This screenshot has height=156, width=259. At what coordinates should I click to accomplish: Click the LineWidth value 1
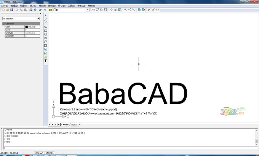(x=32, y=36)
